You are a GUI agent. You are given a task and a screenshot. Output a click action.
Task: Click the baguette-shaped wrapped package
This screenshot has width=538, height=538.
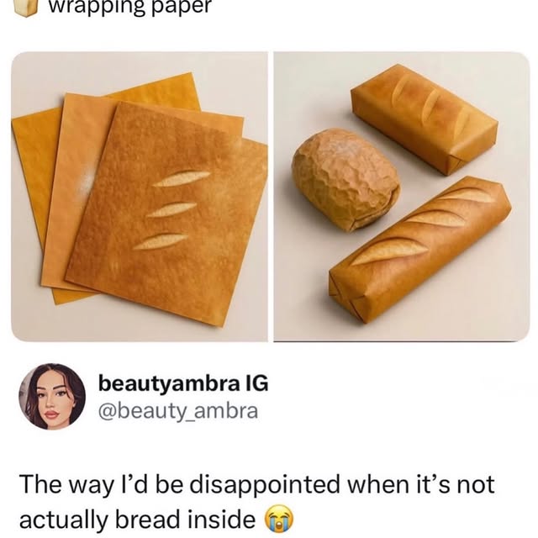click(420, 251)
